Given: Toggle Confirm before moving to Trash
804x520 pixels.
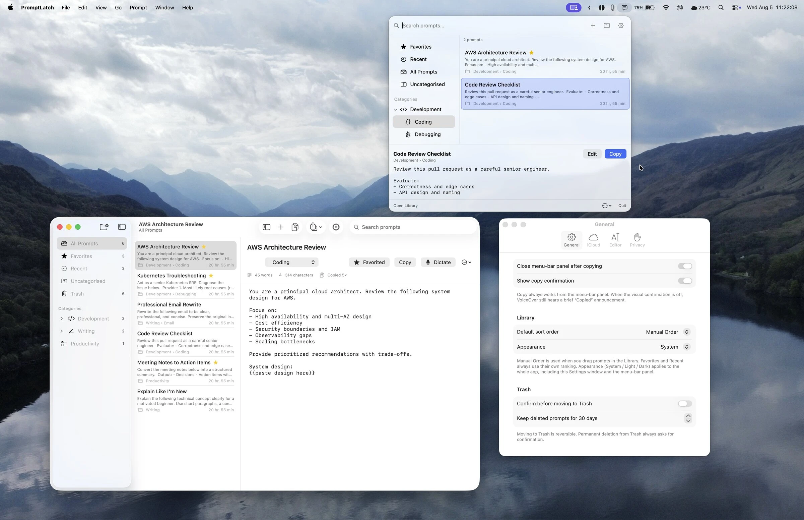Looking at the screenshot, I should pos(684,404).
